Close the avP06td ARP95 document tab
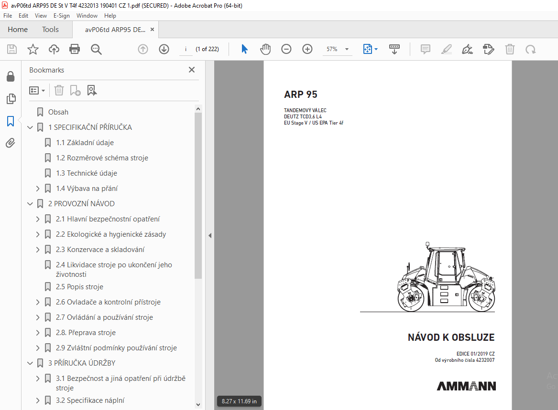Screen dimensions: 558x410 pos(153,30)
